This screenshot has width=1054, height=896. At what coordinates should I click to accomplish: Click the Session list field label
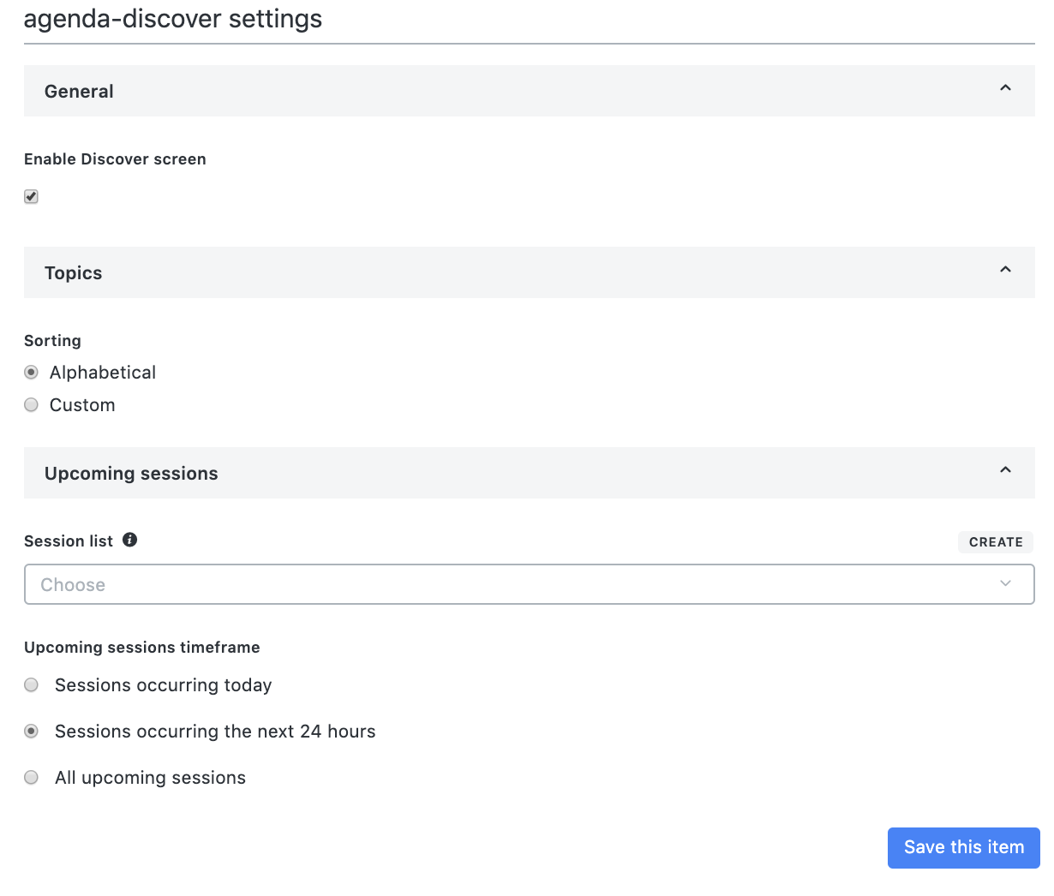[x=69, y=541]
